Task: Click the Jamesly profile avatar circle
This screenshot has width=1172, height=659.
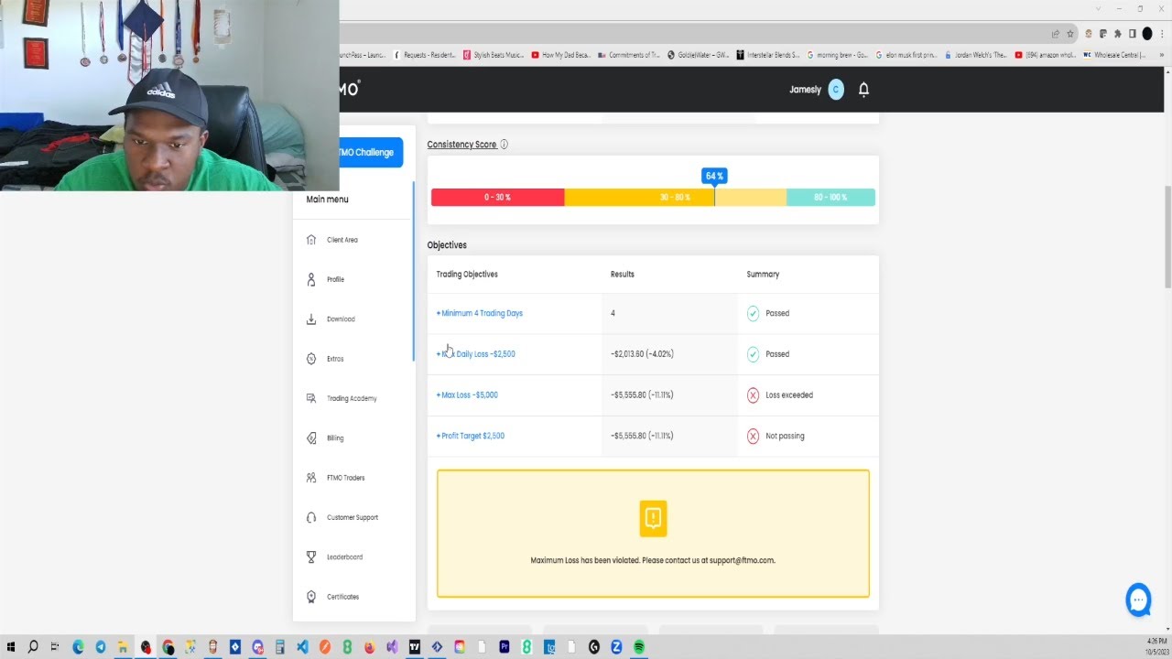Action: [x=835, y=89]
